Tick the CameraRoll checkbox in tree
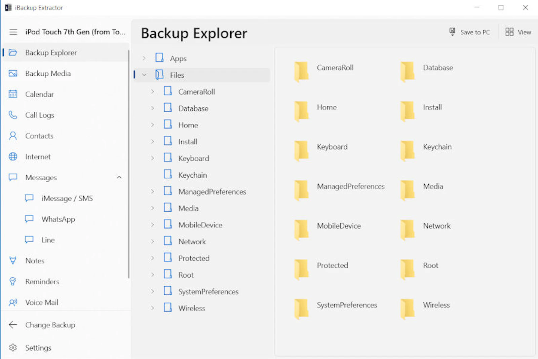This screenshot has width=538, height=359. 168,91
